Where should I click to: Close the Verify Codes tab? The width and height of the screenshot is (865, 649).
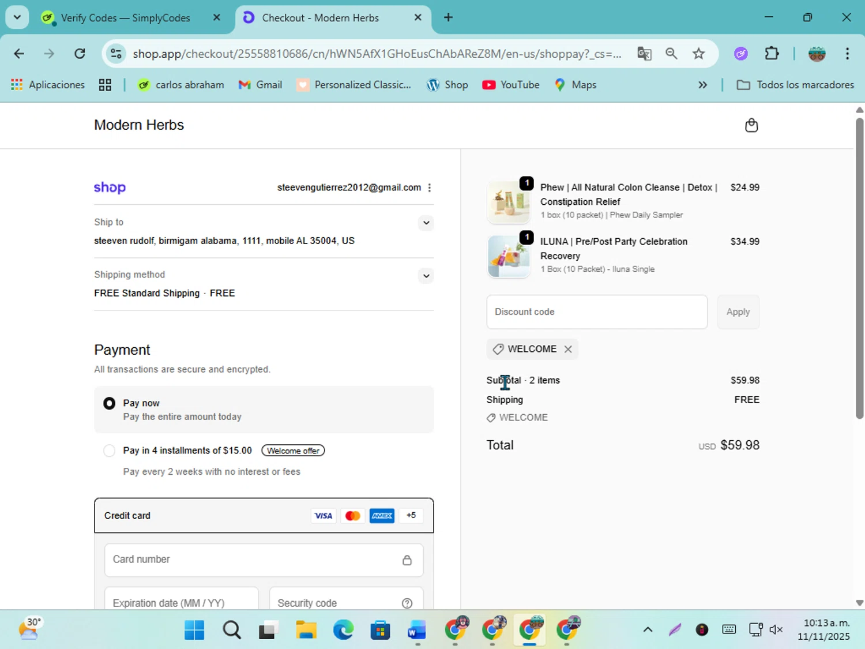coord(217,17)
